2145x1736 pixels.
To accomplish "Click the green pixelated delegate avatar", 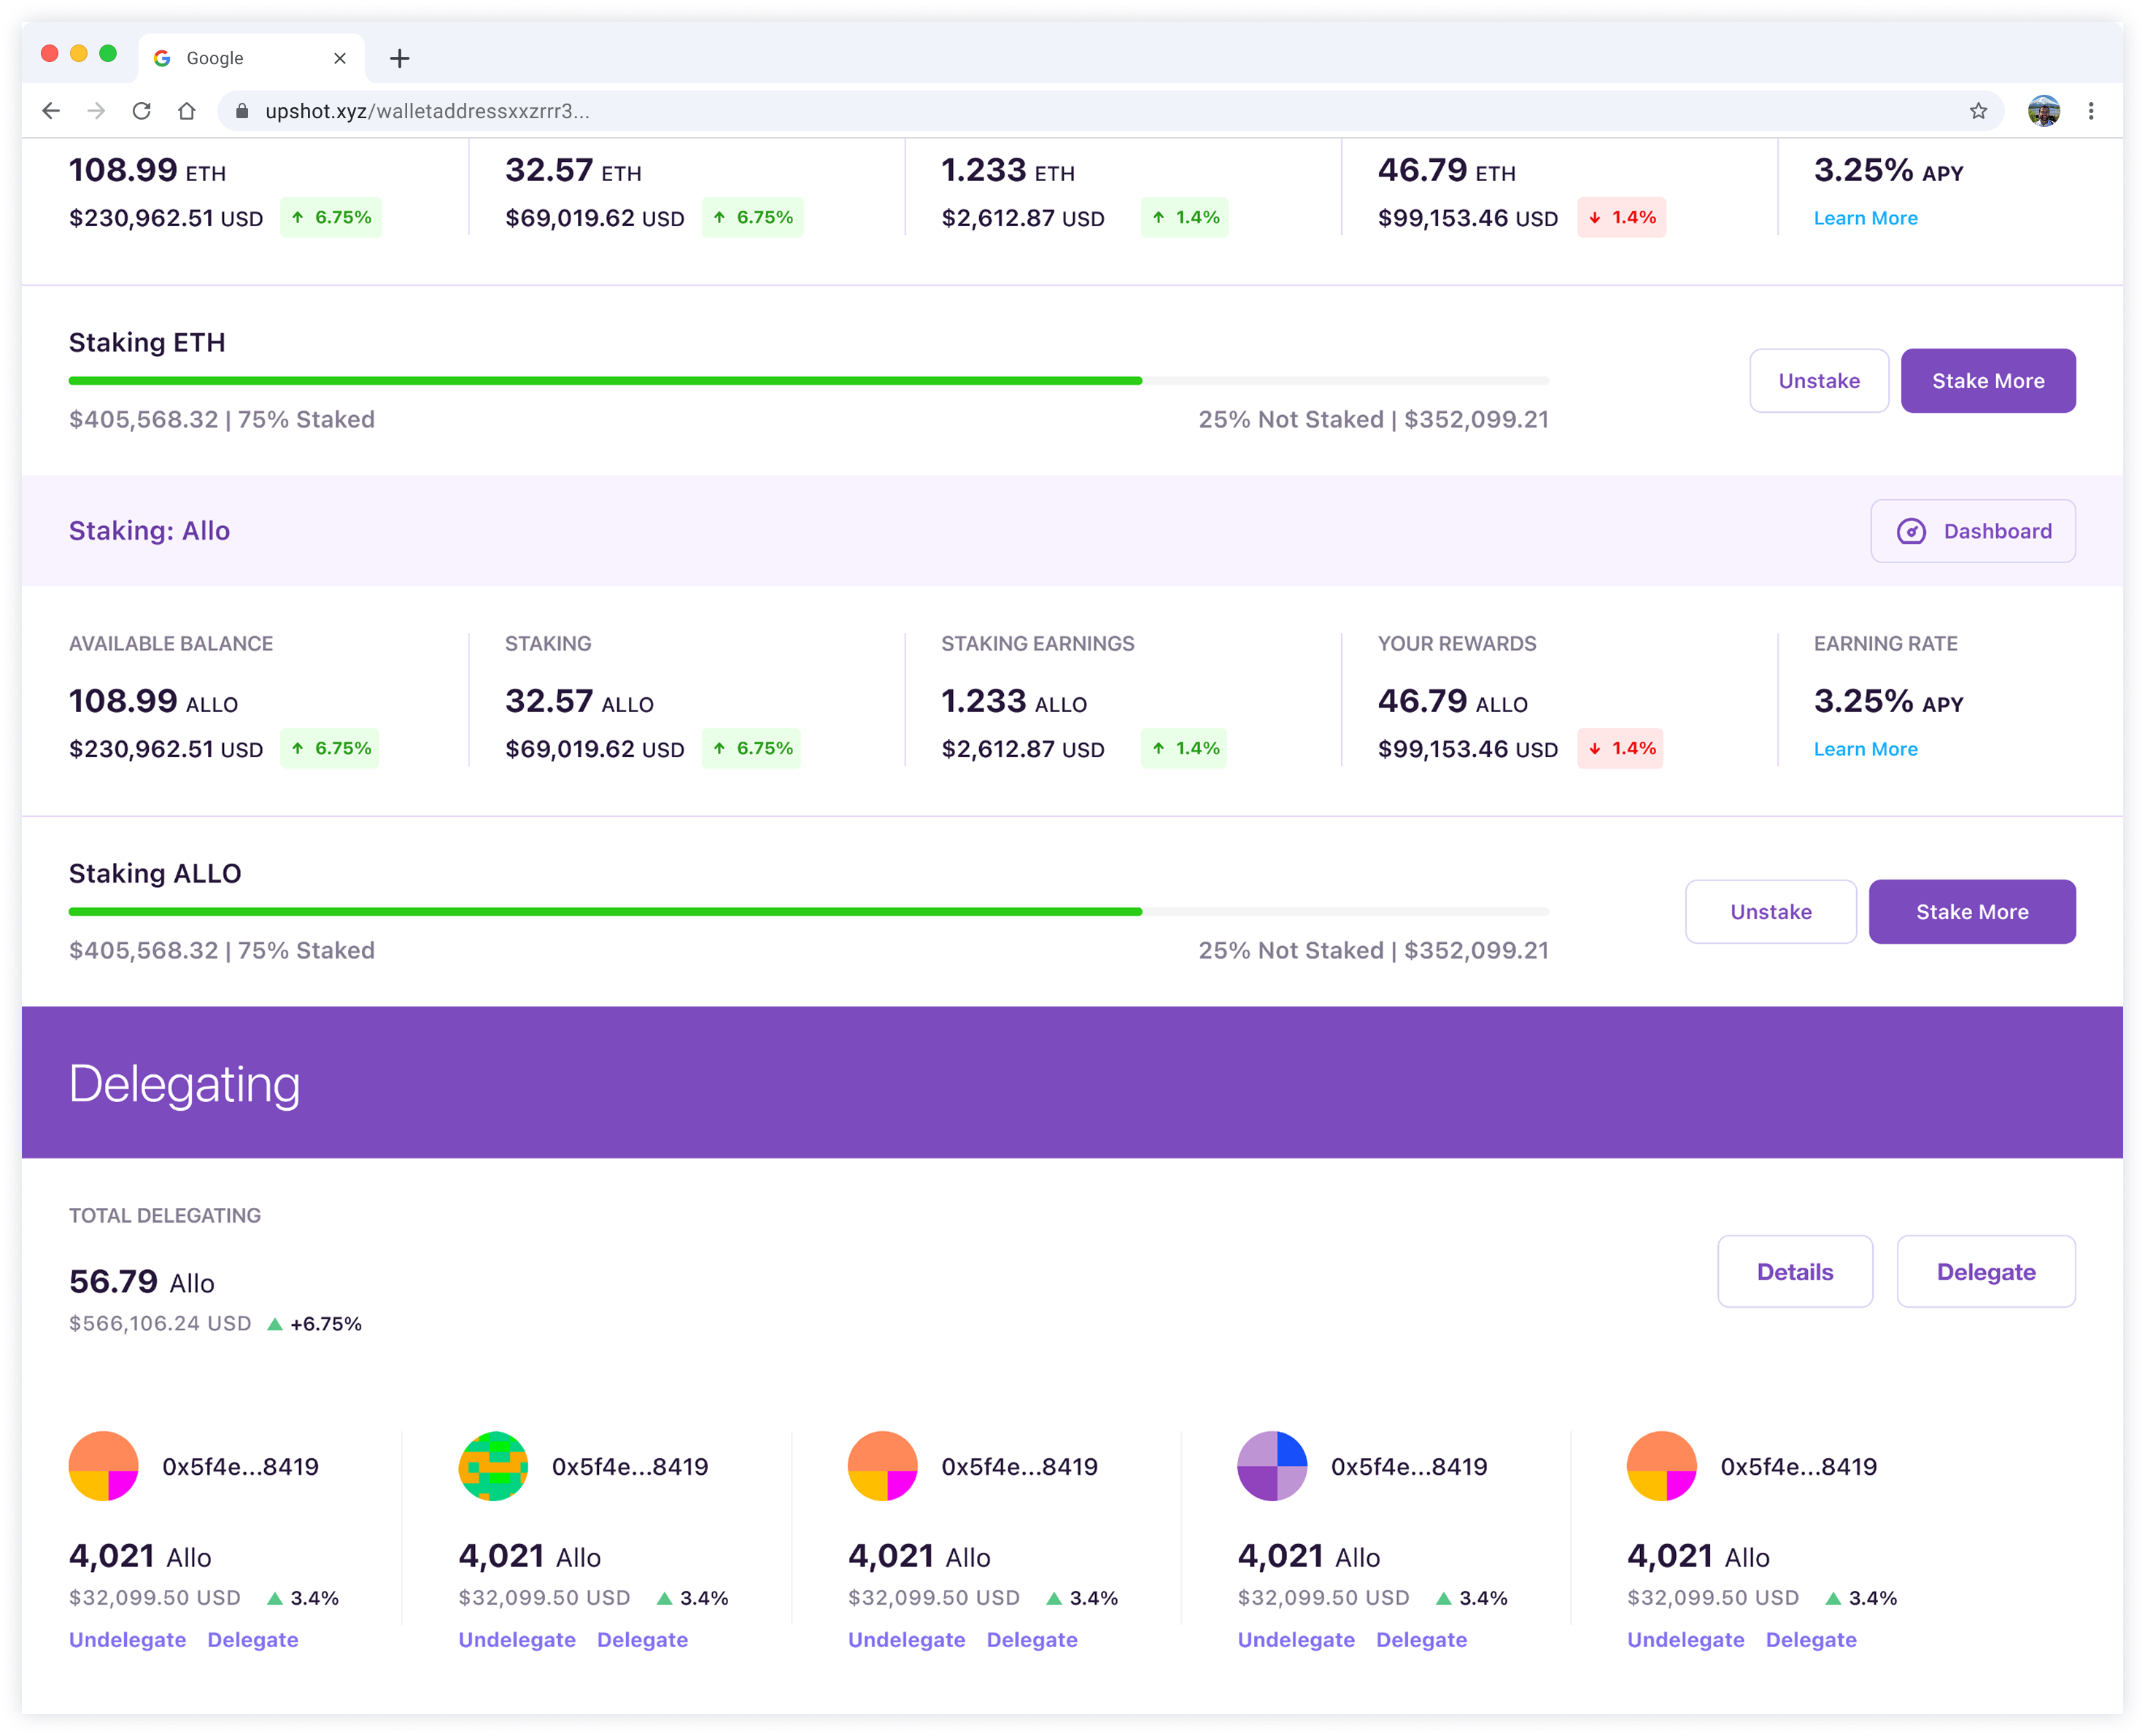I will coord(493,1466).
